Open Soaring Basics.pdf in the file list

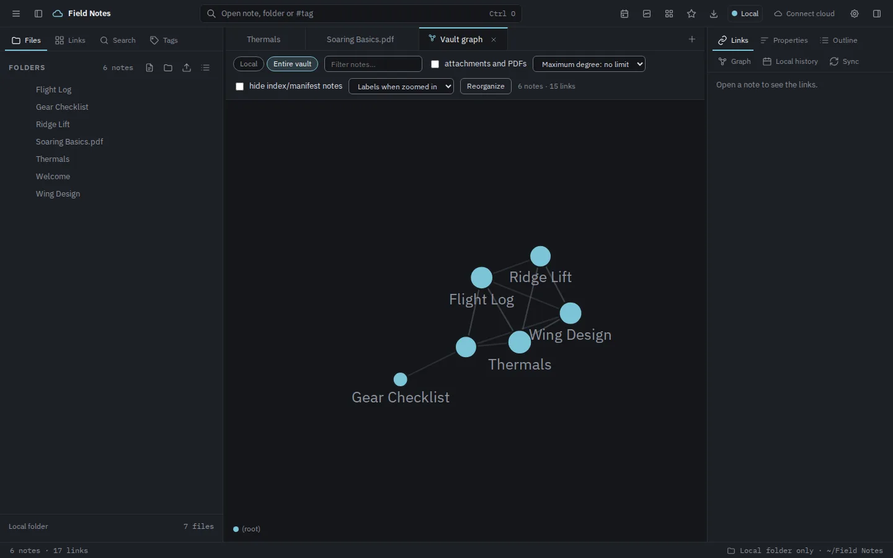[112, 142]
